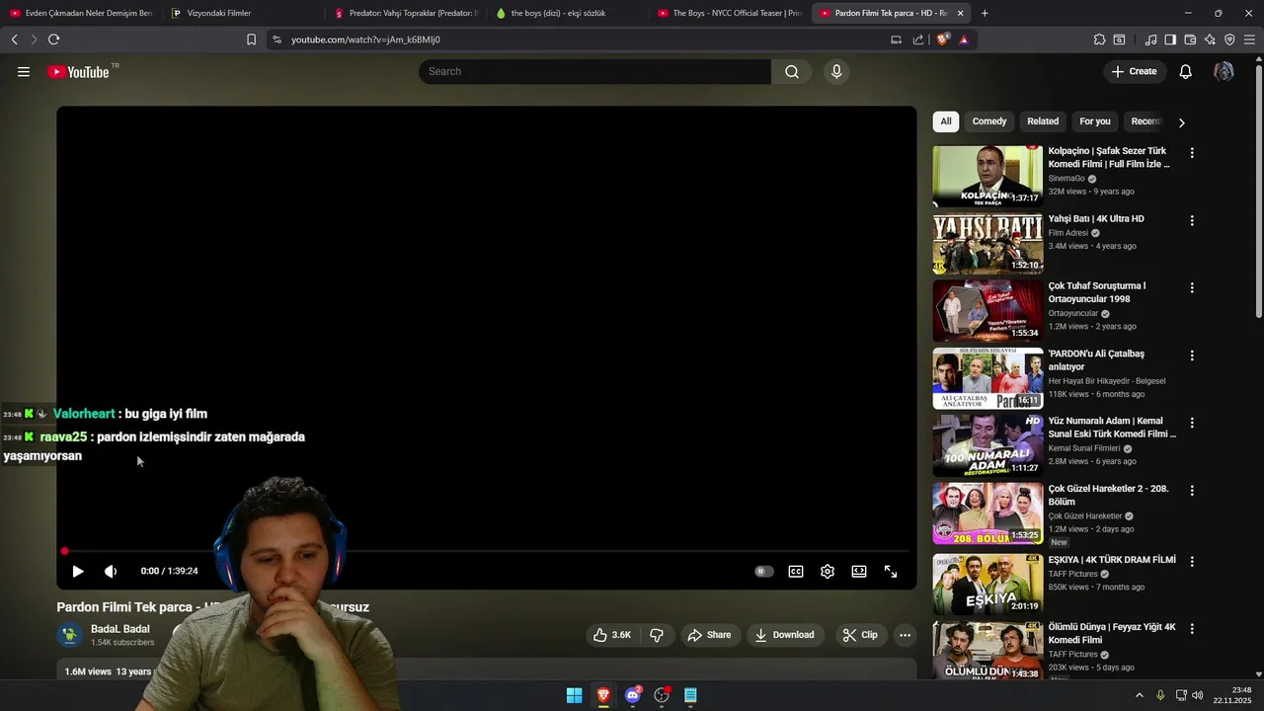
Task: Reload the page in browser toolbar
Action: (53, 39)
